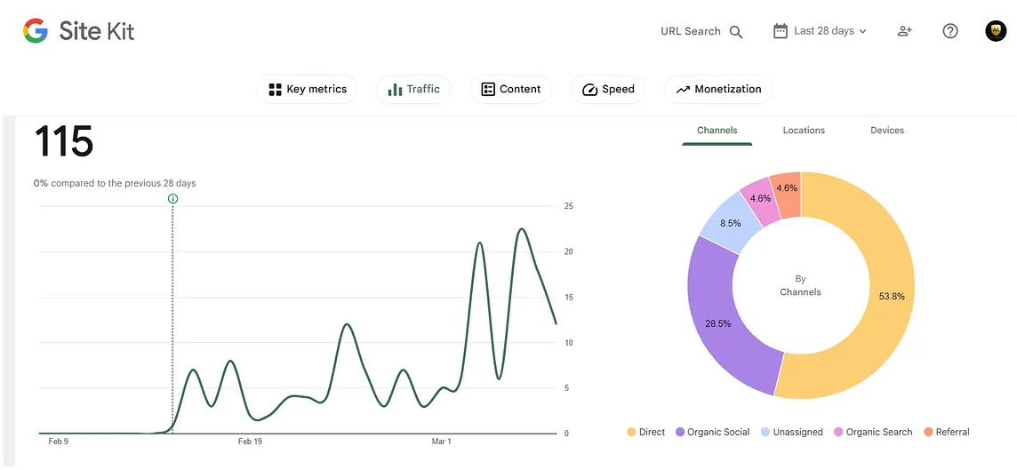Select the Channels tab
Screen dimensions: 1017x470
717,131
